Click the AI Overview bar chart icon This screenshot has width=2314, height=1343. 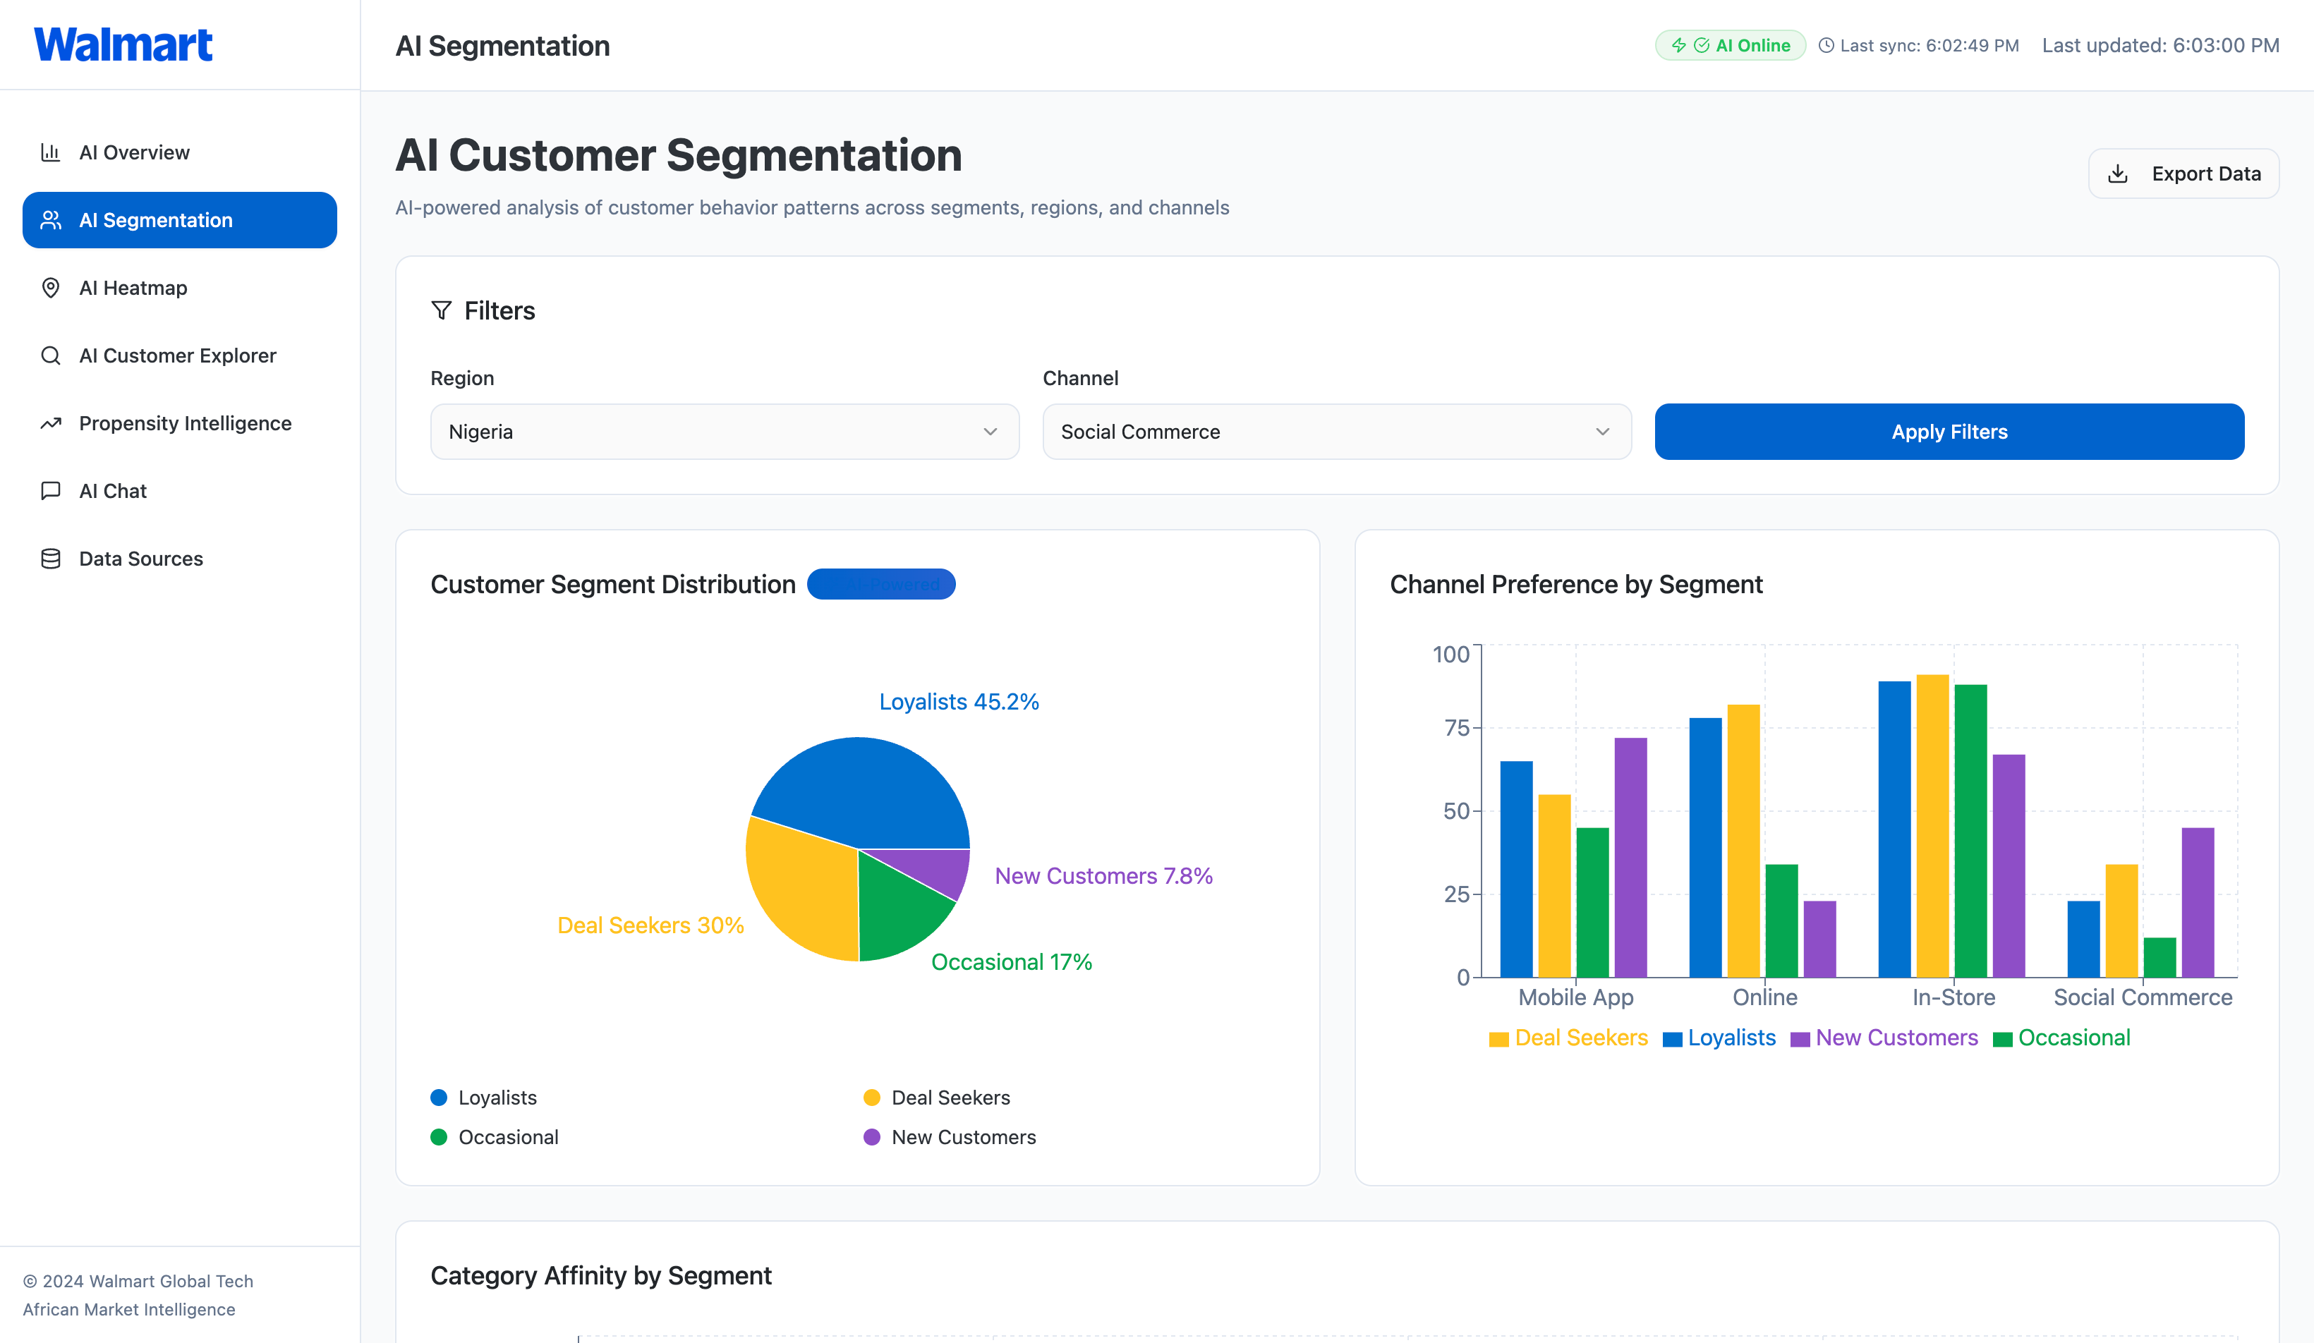pyautogui.click(x=51, y=152)
